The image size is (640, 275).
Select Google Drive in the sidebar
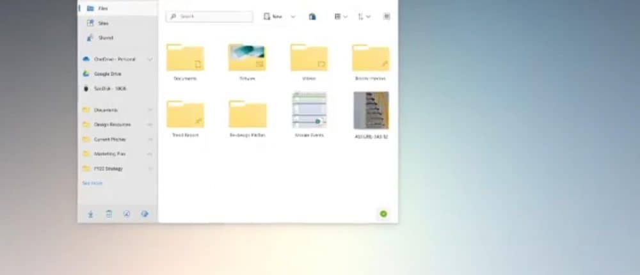108,74
